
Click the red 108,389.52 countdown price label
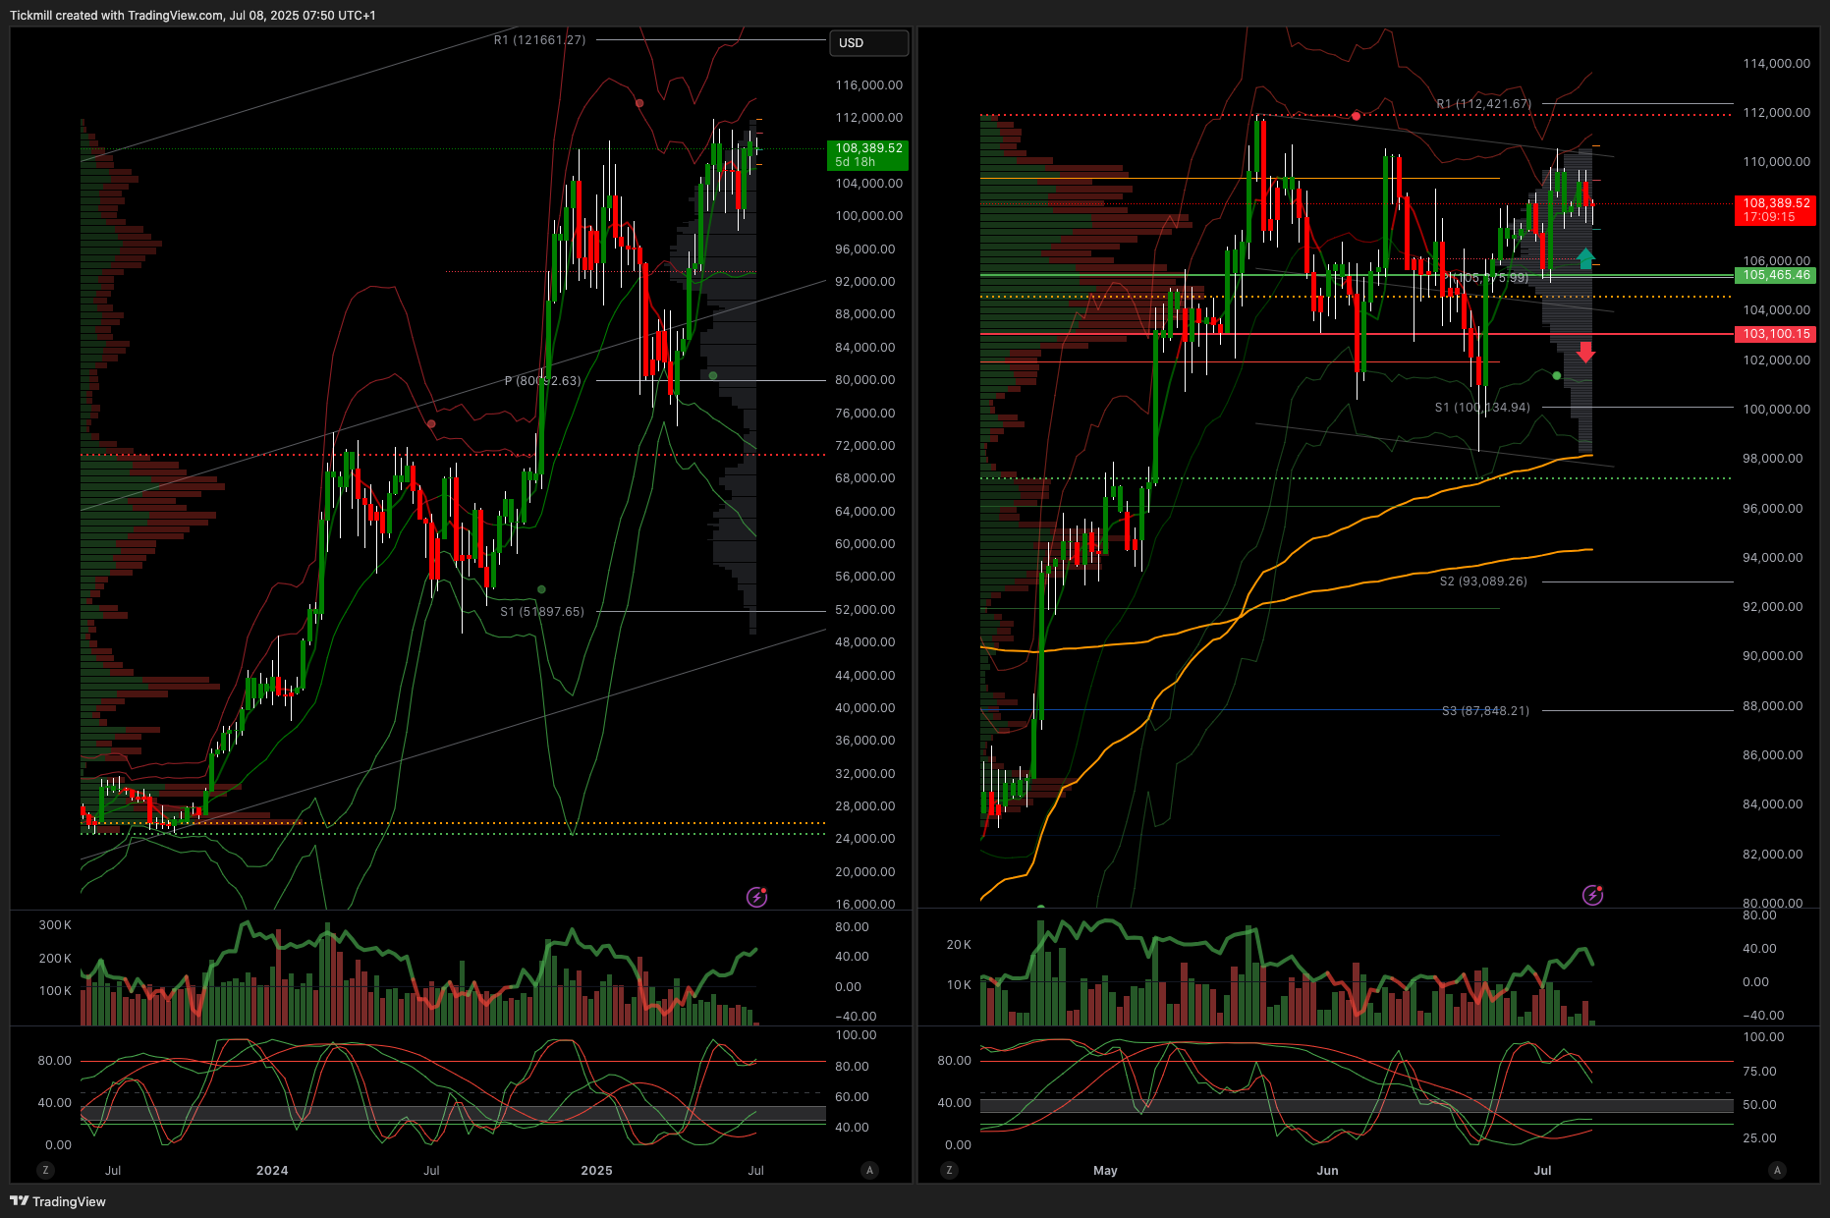[1776, 210]
